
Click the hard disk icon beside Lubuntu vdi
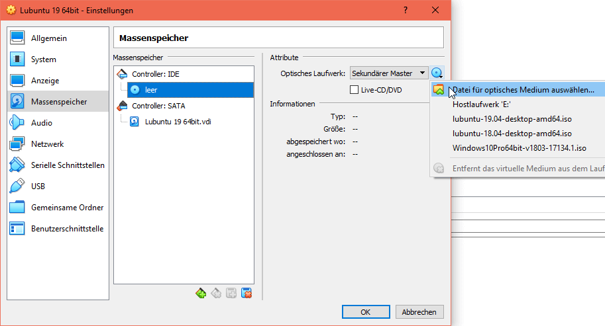click(x=135, y=122)
